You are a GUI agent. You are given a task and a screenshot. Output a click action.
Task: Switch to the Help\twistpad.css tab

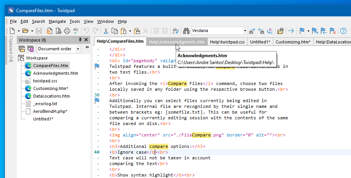(x=227, y=42)
